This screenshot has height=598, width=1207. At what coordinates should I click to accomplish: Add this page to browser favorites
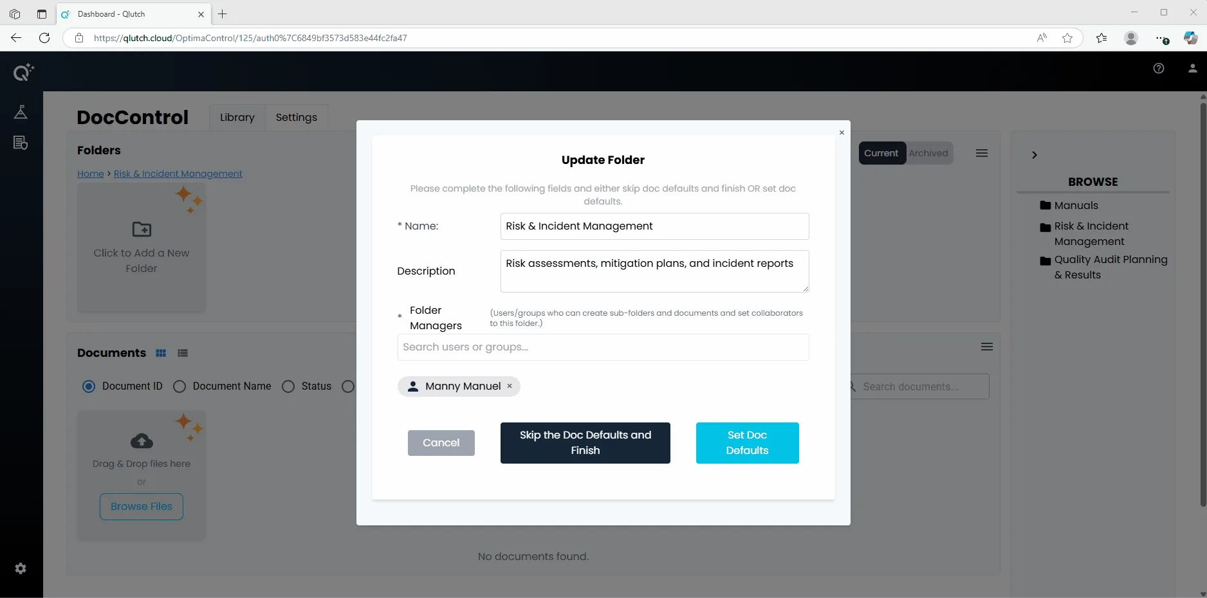pos(1067,38)
